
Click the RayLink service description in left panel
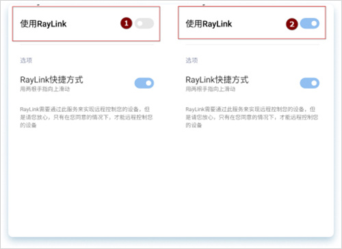click(86, 117)
